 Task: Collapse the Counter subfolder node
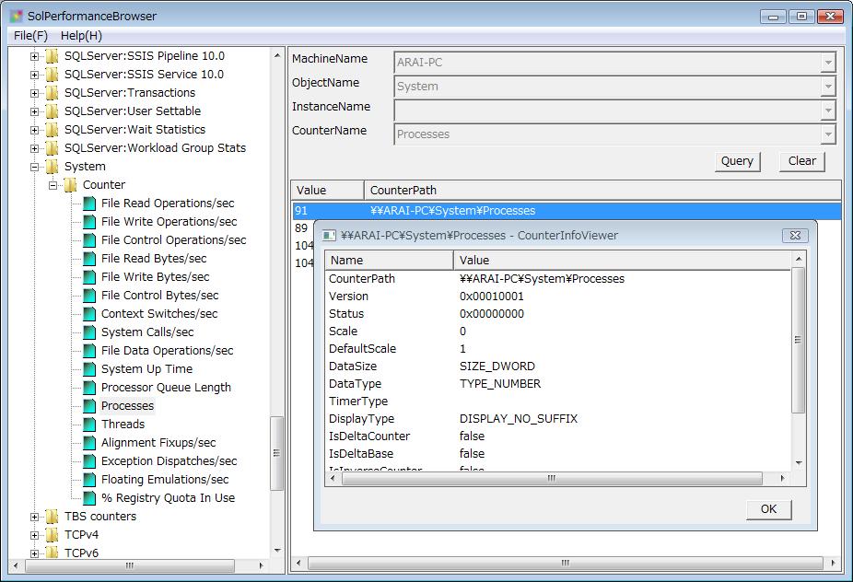pos(53,185)
